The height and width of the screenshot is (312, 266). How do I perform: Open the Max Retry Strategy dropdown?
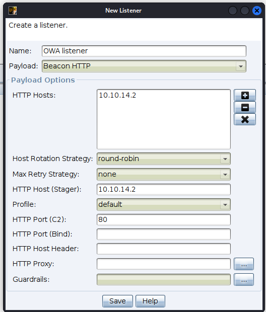(164, 174)
